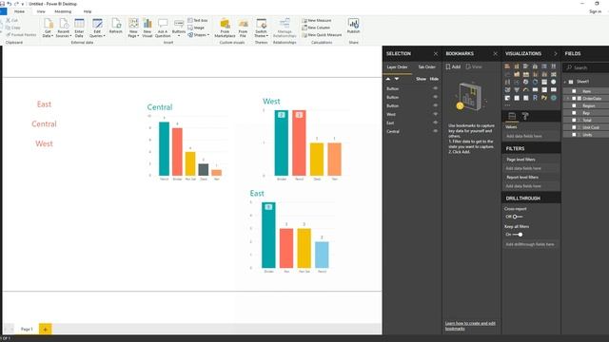Click the Central button on canvas
The width and height of the screenshot is (609, 342).
pyautogui.click(x=44, y=123)
